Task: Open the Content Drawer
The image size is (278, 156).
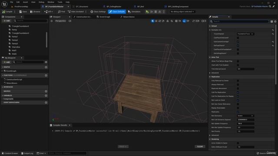Action: (10, 153)
